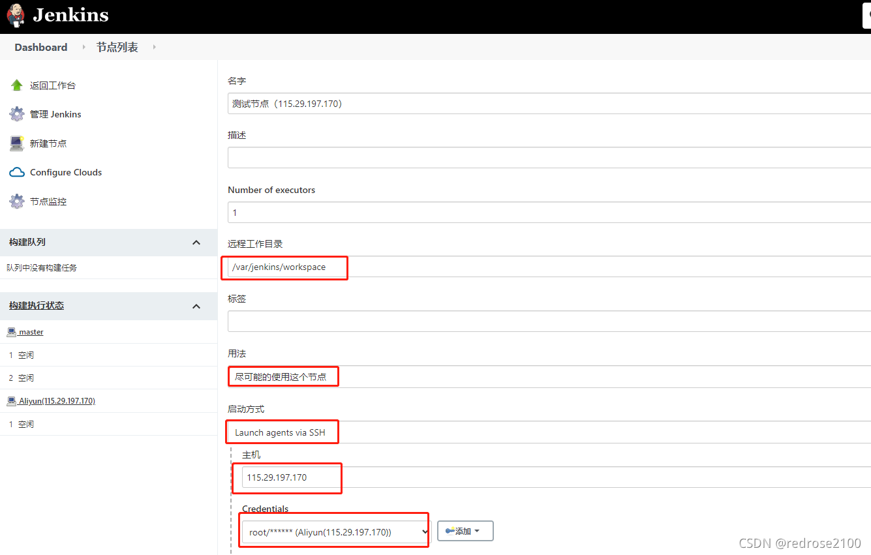Click the gear icon beside 管理 Jenkins
Image resolution: width=871 pixels, height=555 pixels.
pyautogui.click(x=17, y=114)
